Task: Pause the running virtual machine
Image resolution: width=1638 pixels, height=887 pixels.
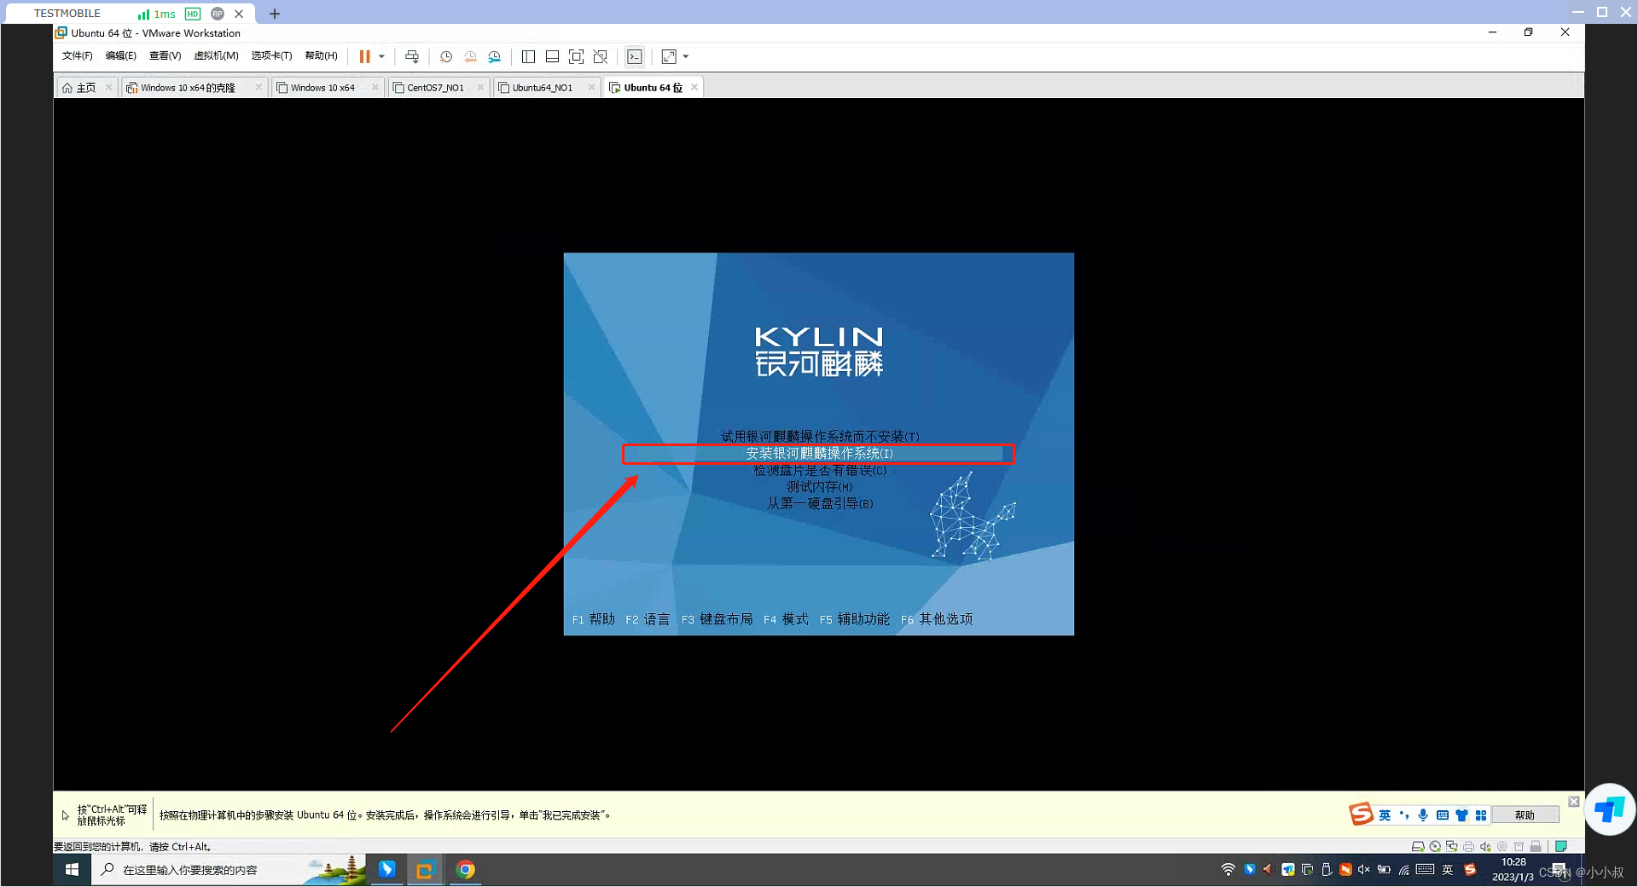Action: 364,56
